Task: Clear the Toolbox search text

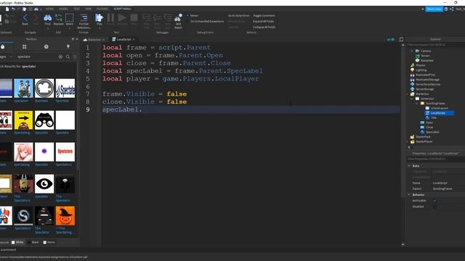Action: (x=60, y=57)
